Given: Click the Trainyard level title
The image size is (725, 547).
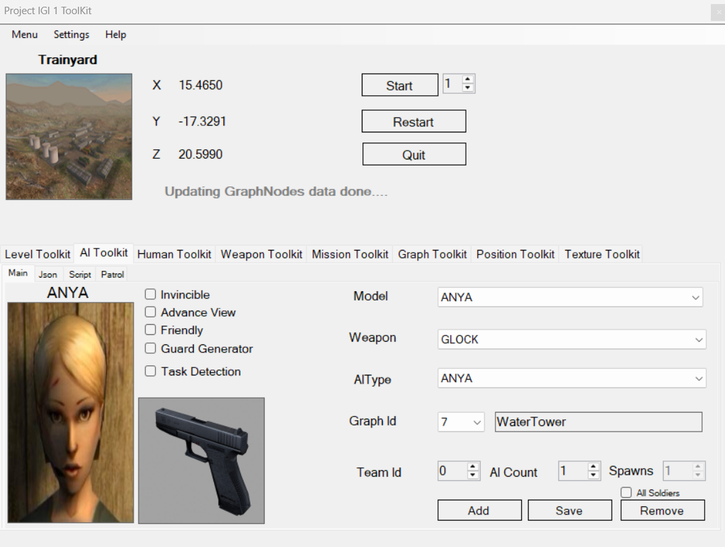Looking at the screenshot, I should (x=68, y=59).
